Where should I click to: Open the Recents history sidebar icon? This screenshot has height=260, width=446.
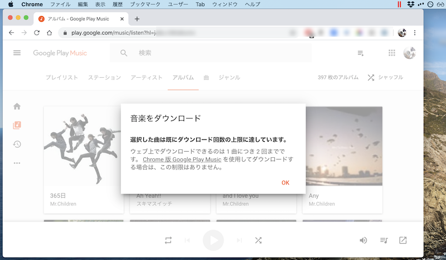(x=17, y=144)
